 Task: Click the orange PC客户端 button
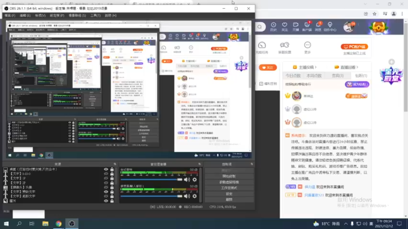point(354,47)
